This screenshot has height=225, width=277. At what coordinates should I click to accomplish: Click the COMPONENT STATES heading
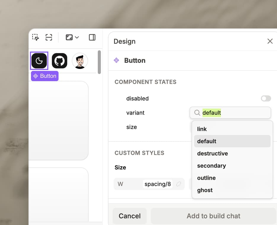click(x=145, y=82)
